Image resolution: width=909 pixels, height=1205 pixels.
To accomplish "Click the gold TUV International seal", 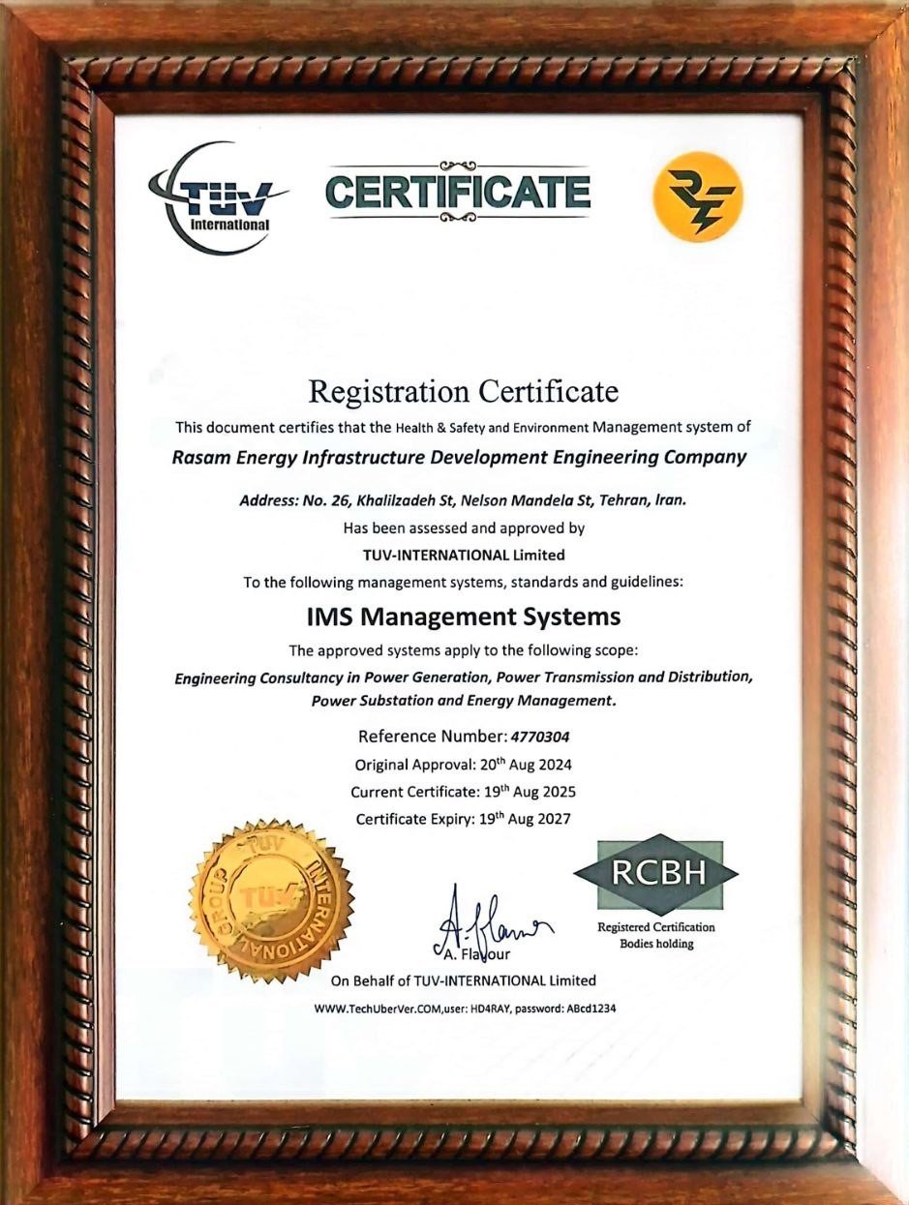I will tap(272, 900).
